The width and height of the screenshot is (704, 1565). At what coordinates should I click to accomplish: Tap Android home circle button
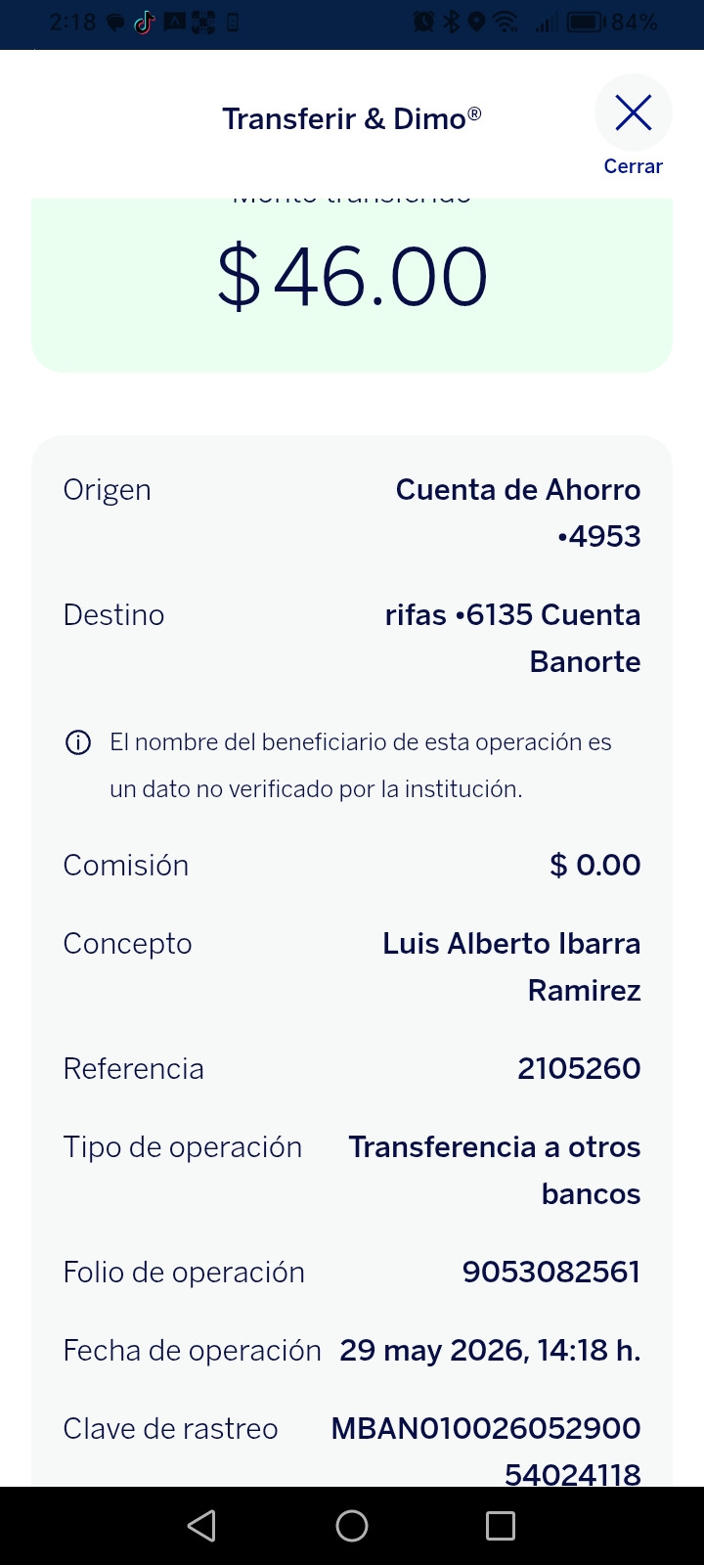(x=352, y=1526)
